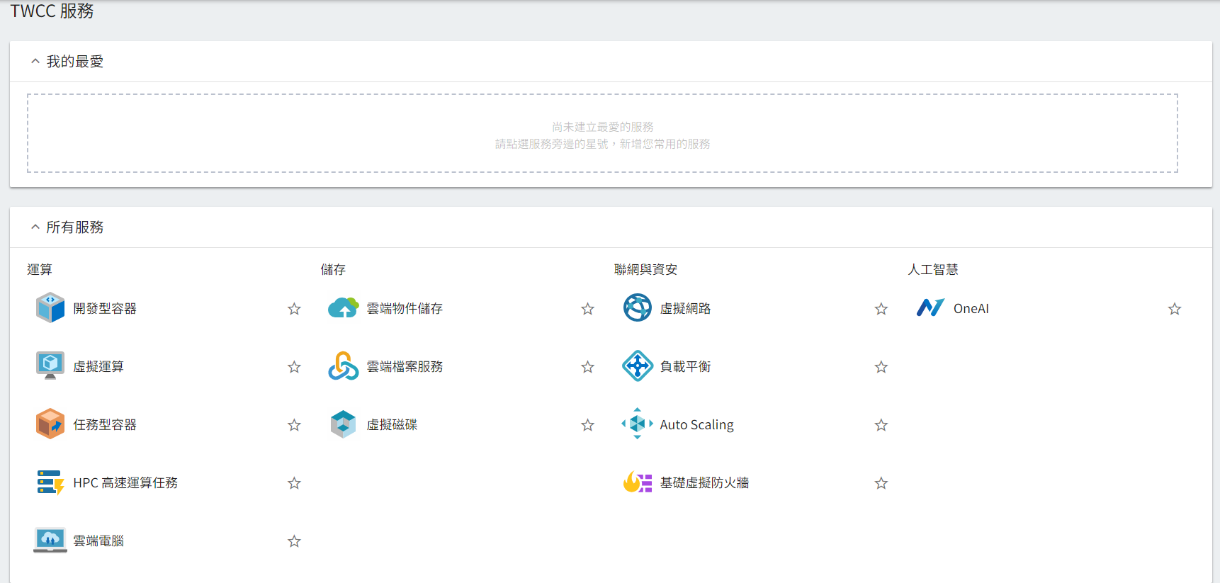Collapse the 所有服務 section chevron
This screenshot has width=1220, height=583.
[35, 227]
